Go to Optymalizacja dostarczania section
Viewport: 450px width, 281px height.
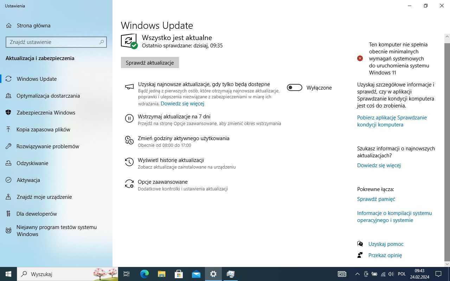pyautogui.click(x=56, y=96)
